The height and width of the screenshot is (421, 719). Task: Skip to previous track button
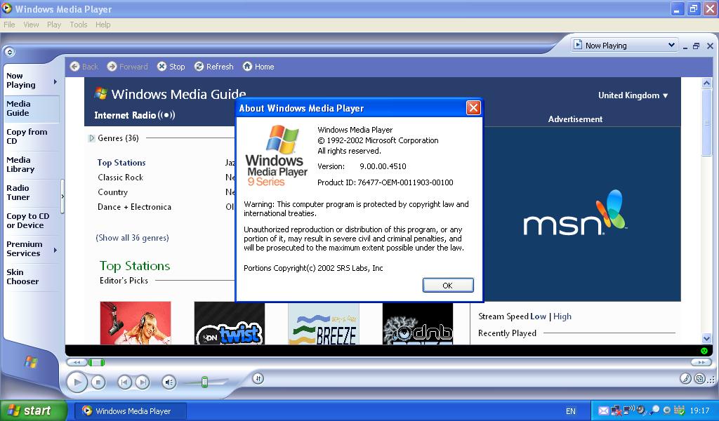(x=124, y=382)
